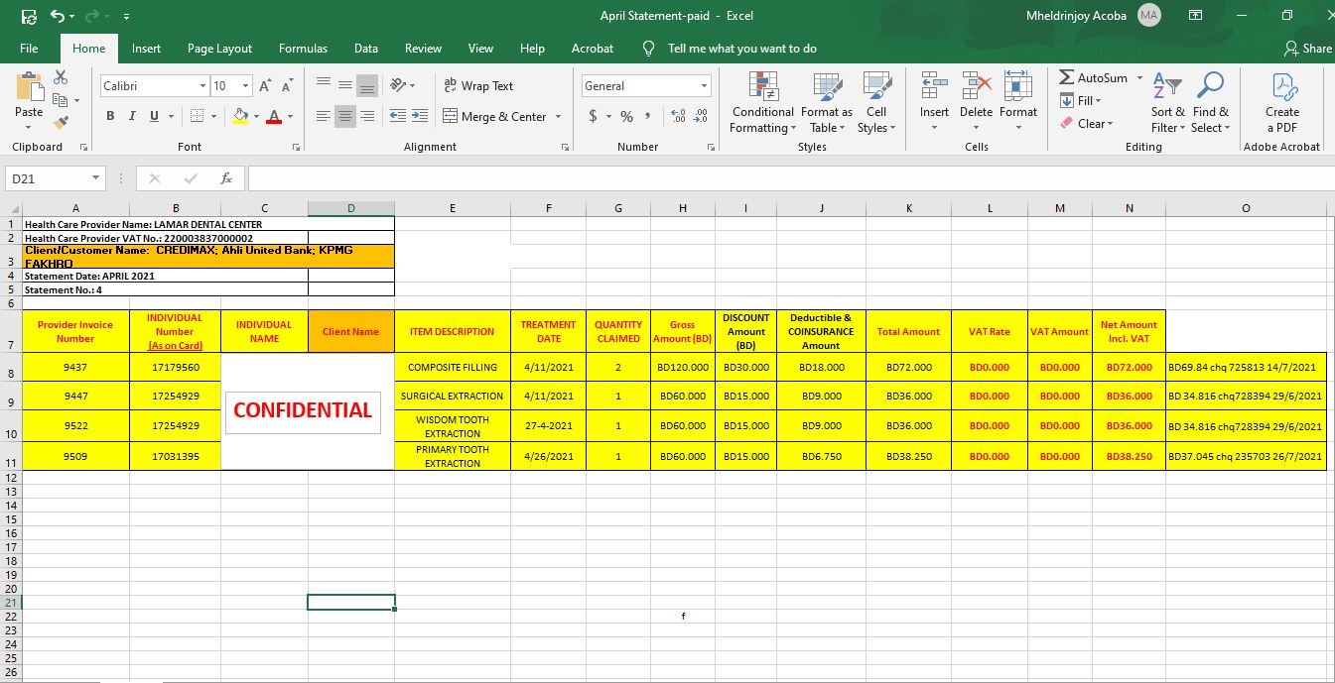Apply the cell borders icon
1335x683 pixels.
(197, 116)
